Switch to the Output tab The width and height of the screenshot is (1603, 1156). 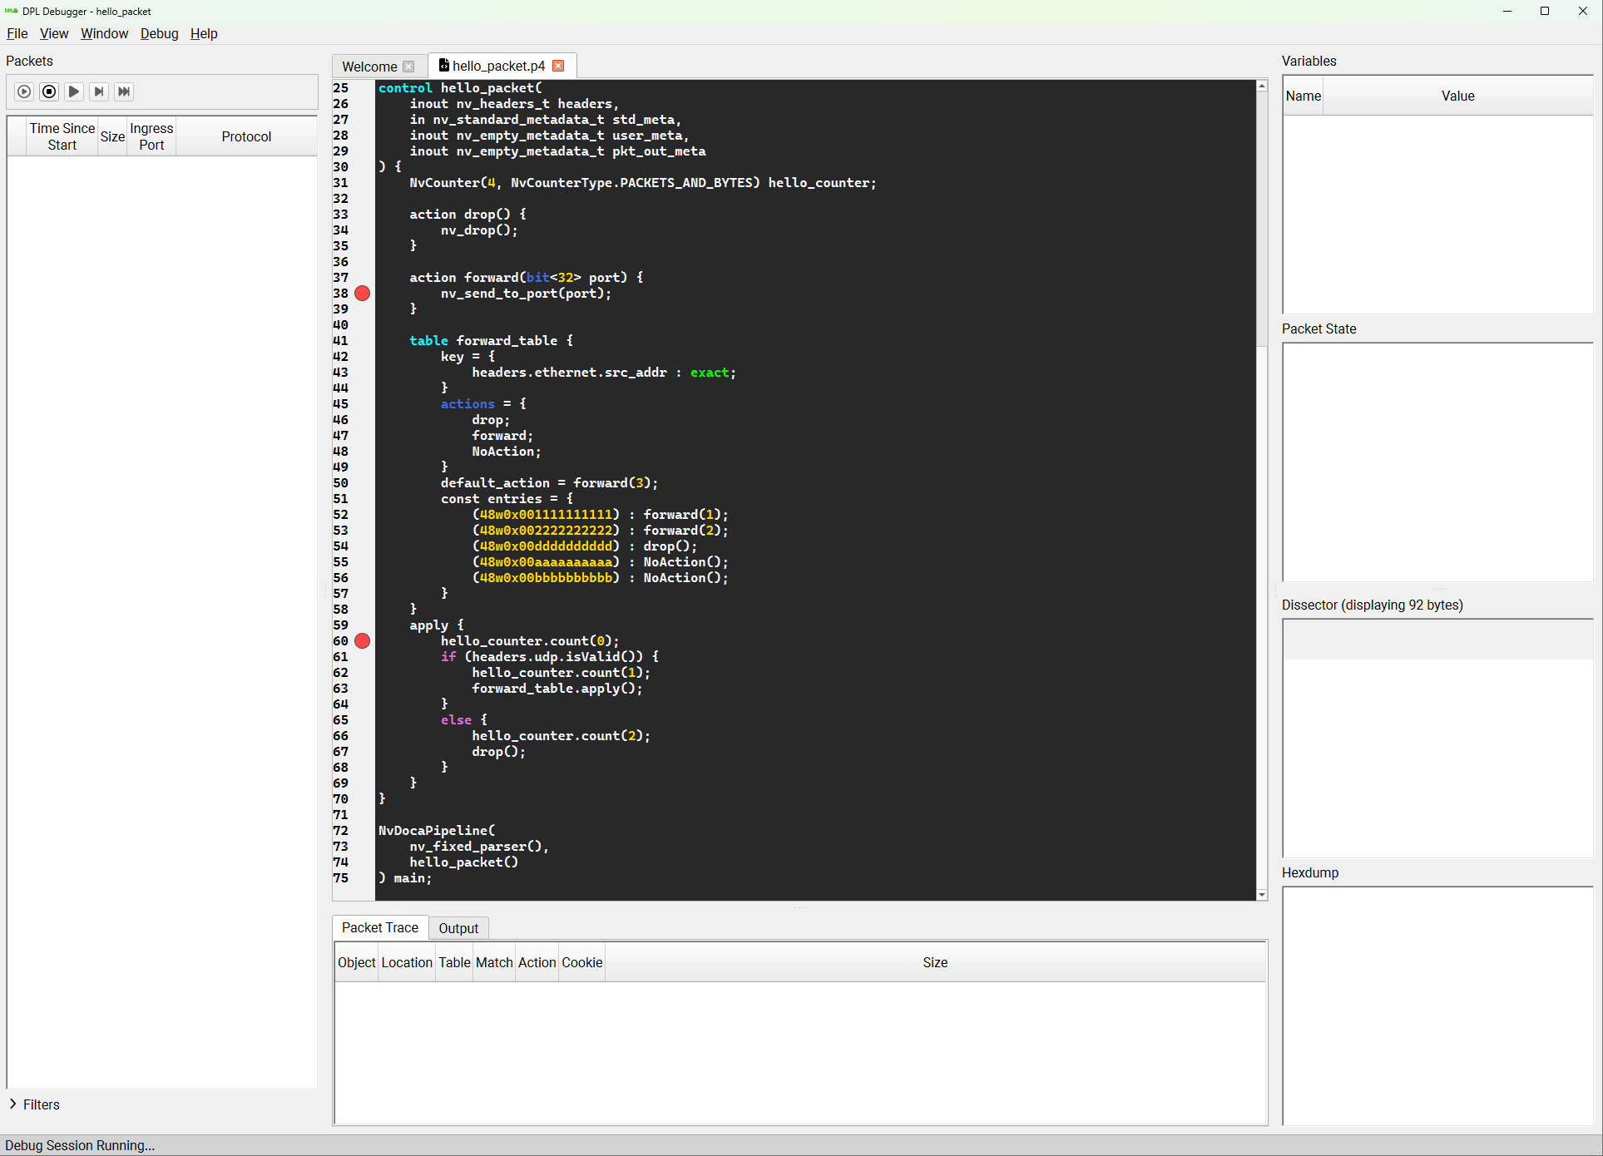click(458, 928)
